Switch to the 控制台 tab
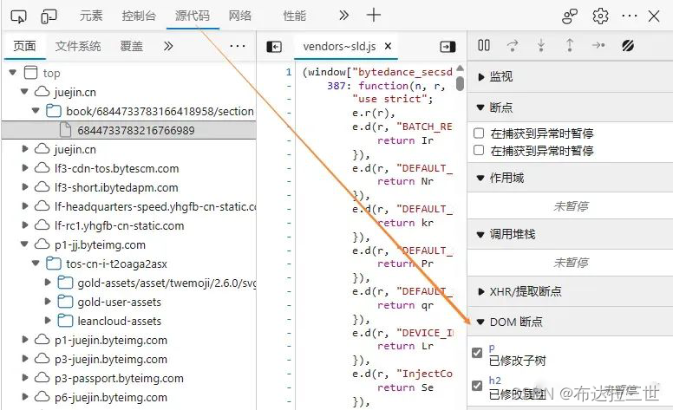This screenshot has height=410, width=673. [139, 16]
